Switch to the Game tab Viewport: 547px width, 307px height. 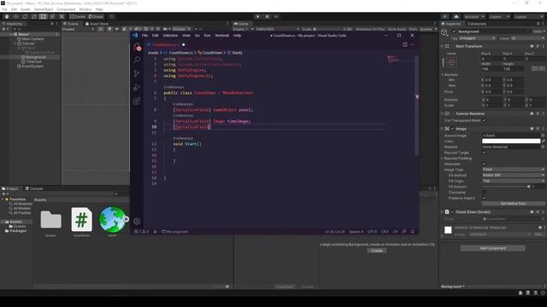coord(241,24)
